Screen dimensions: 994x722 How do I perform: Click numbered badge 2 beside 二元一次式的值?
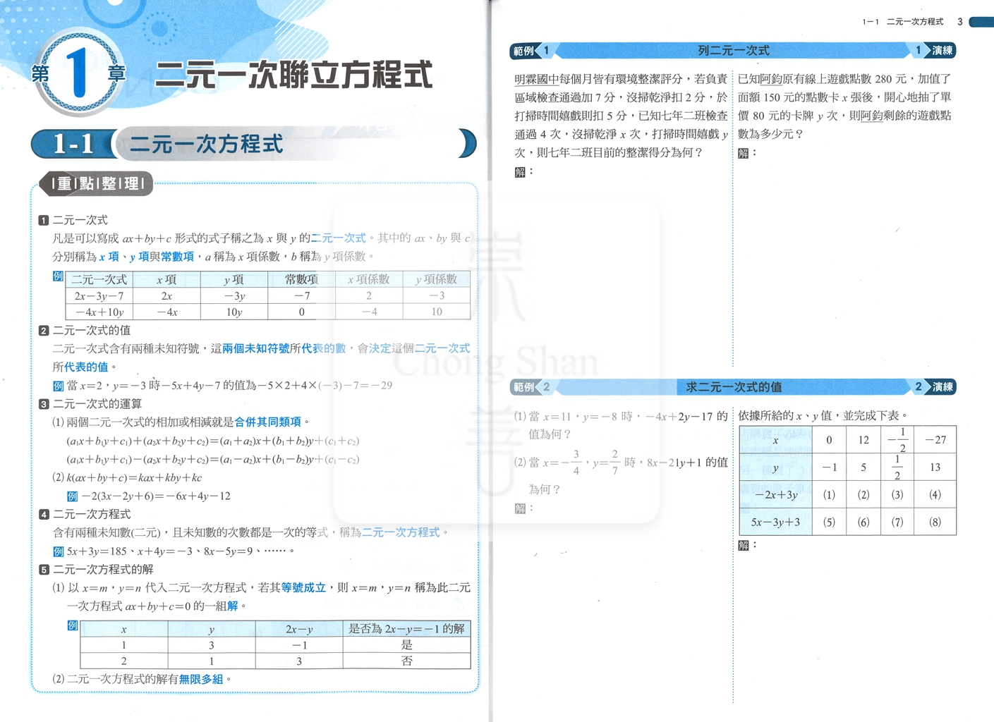pos(44,331)
